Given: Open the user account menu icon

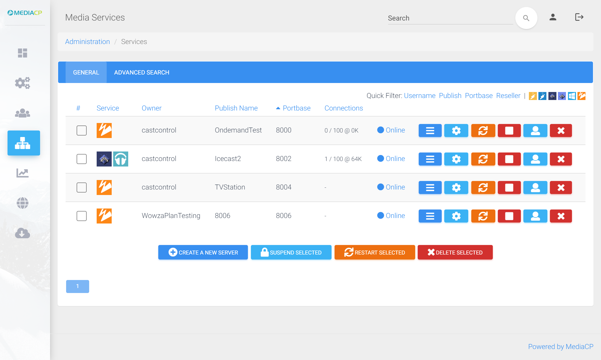Looking at the screenshot, I should (x=553, y=17).
